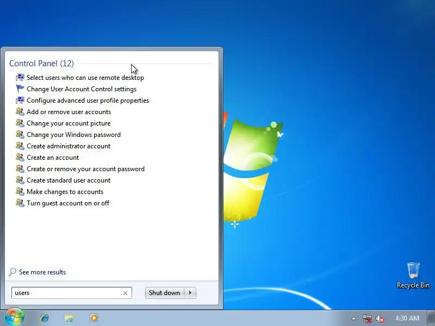Viewport: 435px width, 326px height.
Task: Click the Windows Start orb
Action: click(x=14, y=317)
